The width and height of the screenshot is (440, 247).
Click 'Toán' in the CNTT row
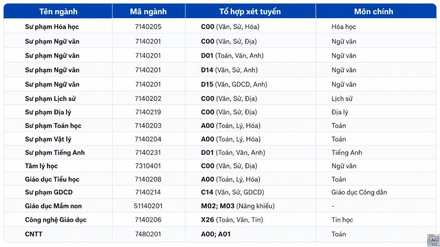click(339, 234)
